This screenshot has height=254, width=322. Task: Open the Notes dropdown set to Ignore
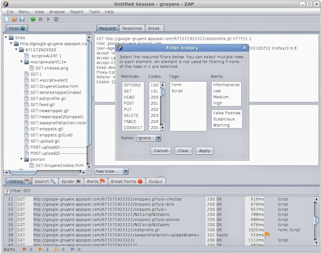(x=149, y=138)
